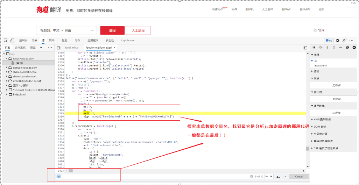Open 翻译APP link in top navigation
This screenshot has height=185, width=359.
pyautogui.click(x=305, y=9)
